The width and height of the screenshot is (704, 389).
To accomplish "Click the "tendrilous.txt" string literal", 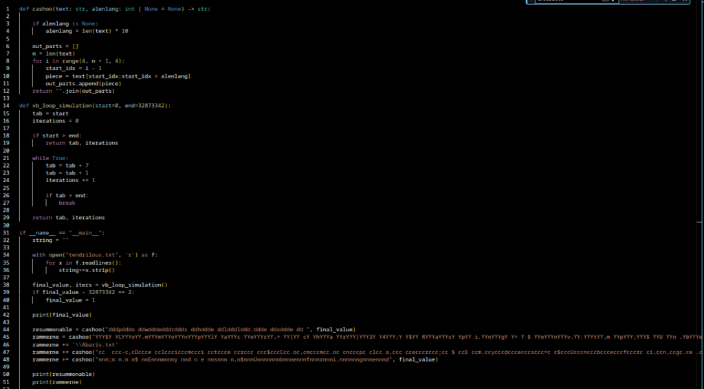I will (83, 255).
